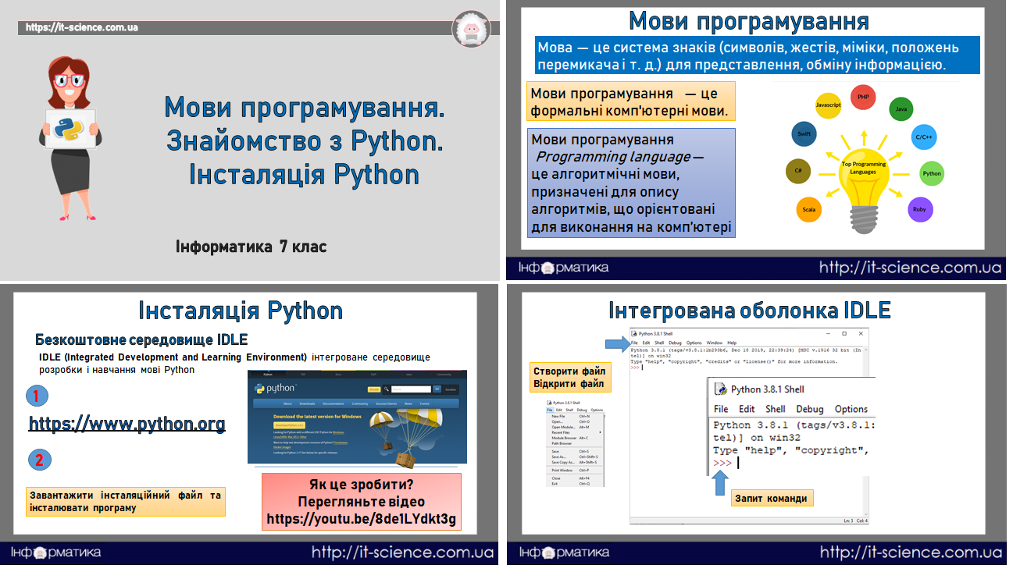Screen dimensions: 1013x572
Task: Select the Ruby icon in the languages diagram
Action: (x=919, y=209)
